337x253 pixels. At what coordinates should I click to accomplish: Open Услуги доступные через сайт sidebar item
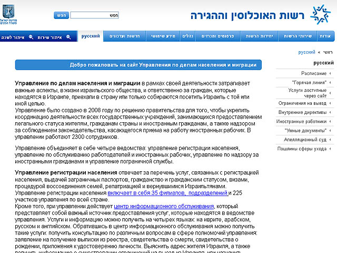[x=308, y=93]
